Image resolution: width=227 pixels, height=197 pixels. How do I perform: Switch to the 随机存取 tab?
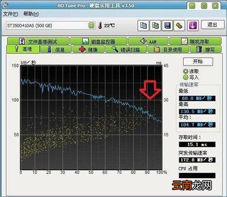195,41
